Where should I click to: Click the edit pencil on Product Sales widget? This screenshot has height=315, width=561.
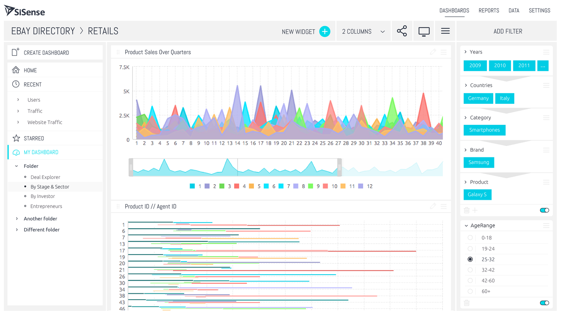coord(433,52)
